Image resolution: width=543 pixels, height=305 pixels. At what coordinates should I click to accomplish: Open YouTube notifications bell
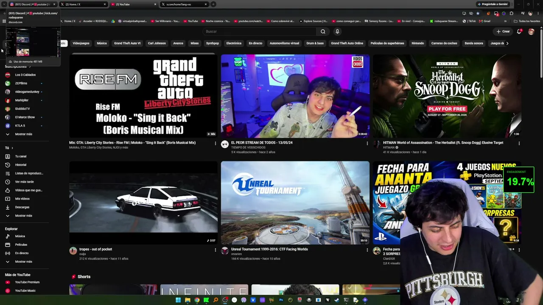[x=519, y=31]
